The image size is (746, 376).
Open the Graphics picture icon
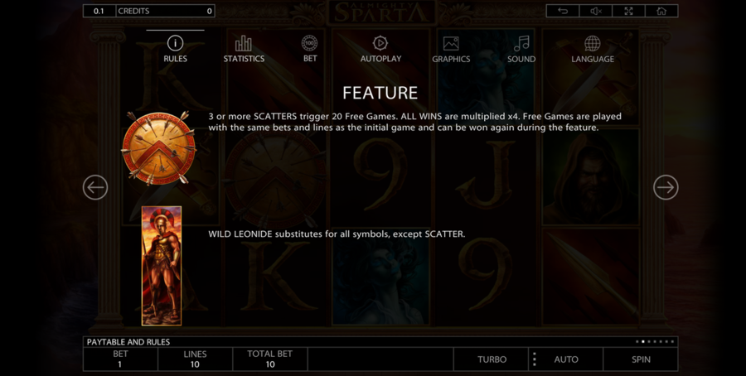451,44
